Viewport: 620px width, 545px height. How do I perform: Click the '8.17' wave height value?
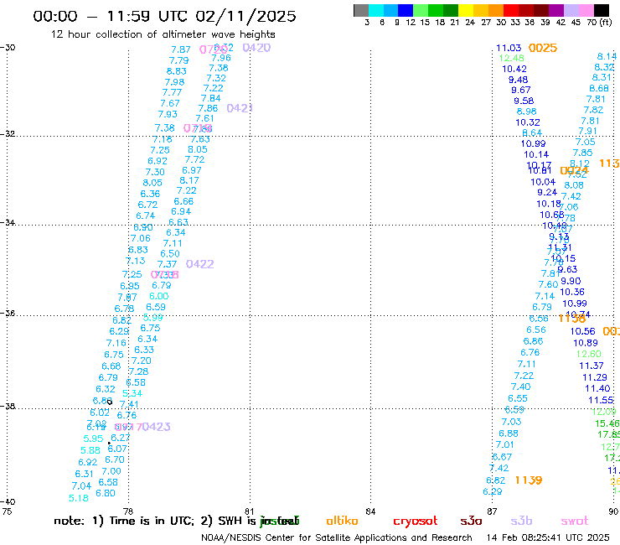189,180
